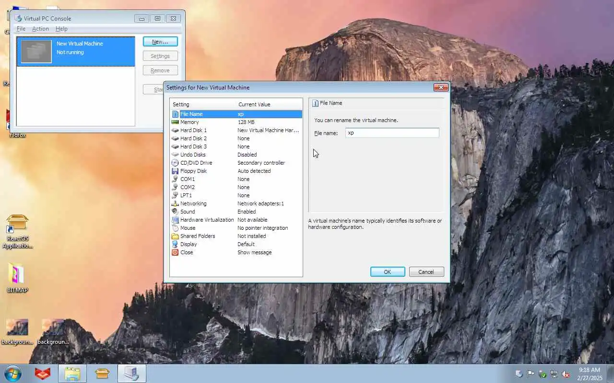This screenshot has height=383, width=614.
Task: Click the Windows Start button
Action: [13, 373]
